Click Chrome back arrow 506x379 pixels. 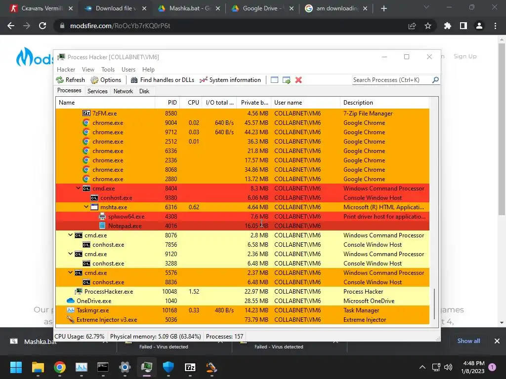tap(11, 26)
